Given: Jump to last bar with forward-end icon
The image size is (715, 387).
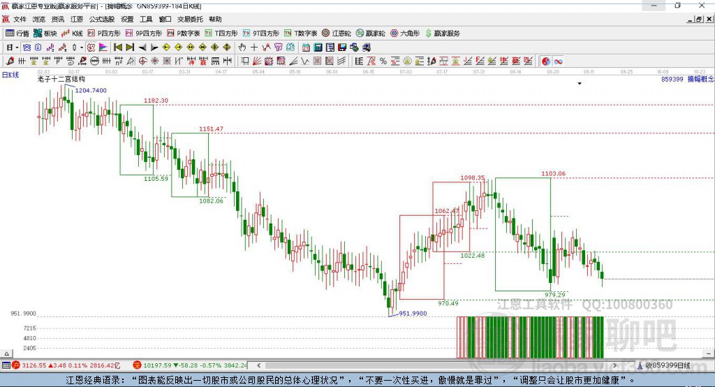Looking at the screenshot, I should coord(130,48).
